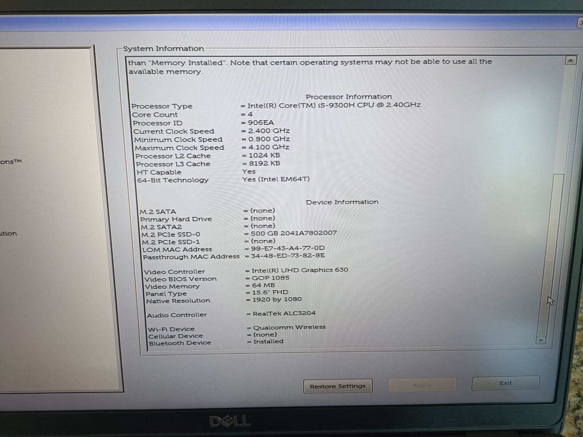Click Panel Type value 15.6" FHD
Viewport: 583px width, 437px height.
click(270, 292)
